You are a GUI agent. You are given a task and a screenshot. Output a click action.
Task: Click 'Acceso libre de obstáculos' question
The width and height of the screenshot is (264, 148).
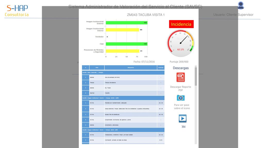coord(112,114)
